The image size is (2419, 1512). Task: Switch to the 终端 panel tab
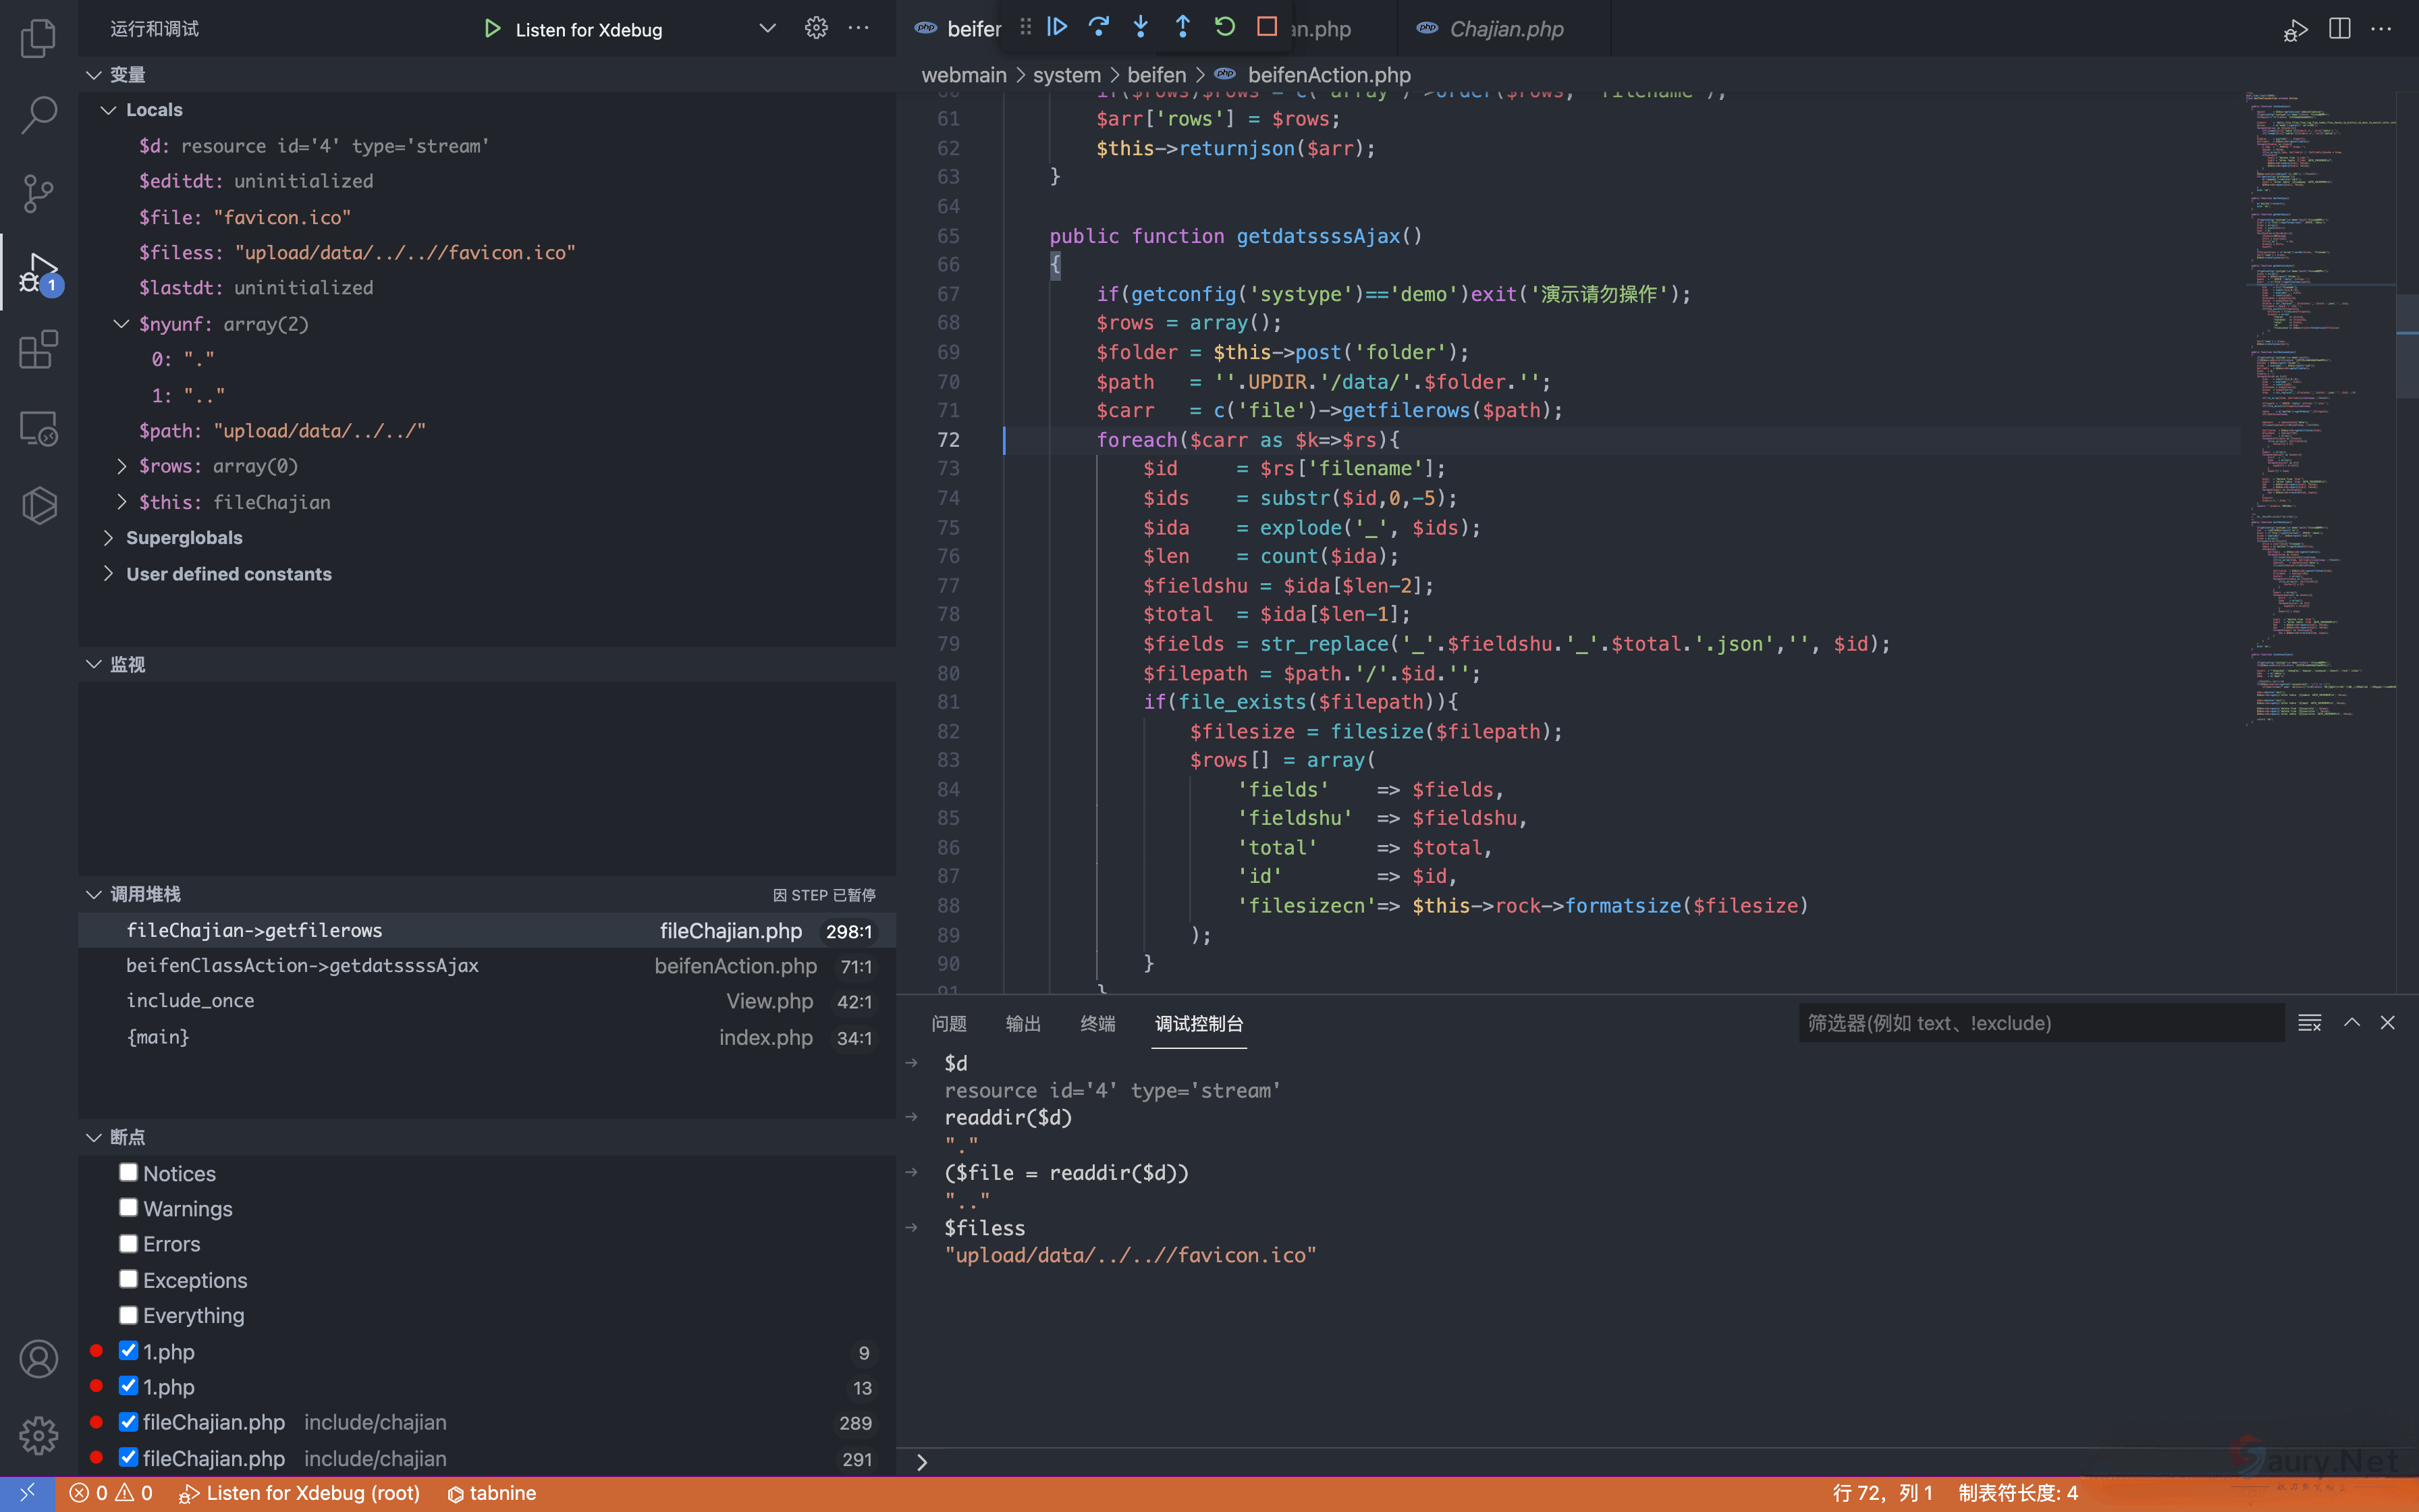(1097, 1023)
